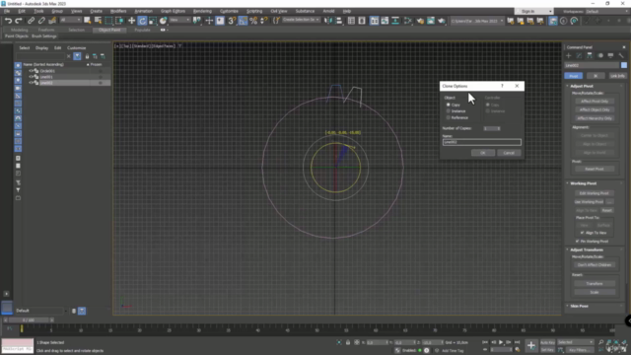
Task: Click the Reset Pivot button
Action: (595, 169)
